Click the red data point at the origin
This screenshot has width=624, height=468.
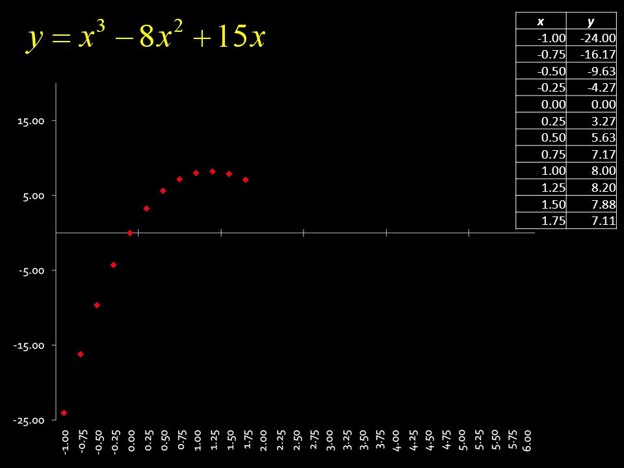(130, 233)
